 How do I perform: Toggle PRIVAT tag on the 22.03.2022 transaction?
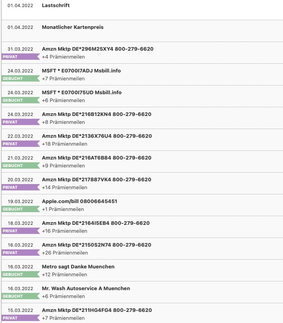pos(21,144)
